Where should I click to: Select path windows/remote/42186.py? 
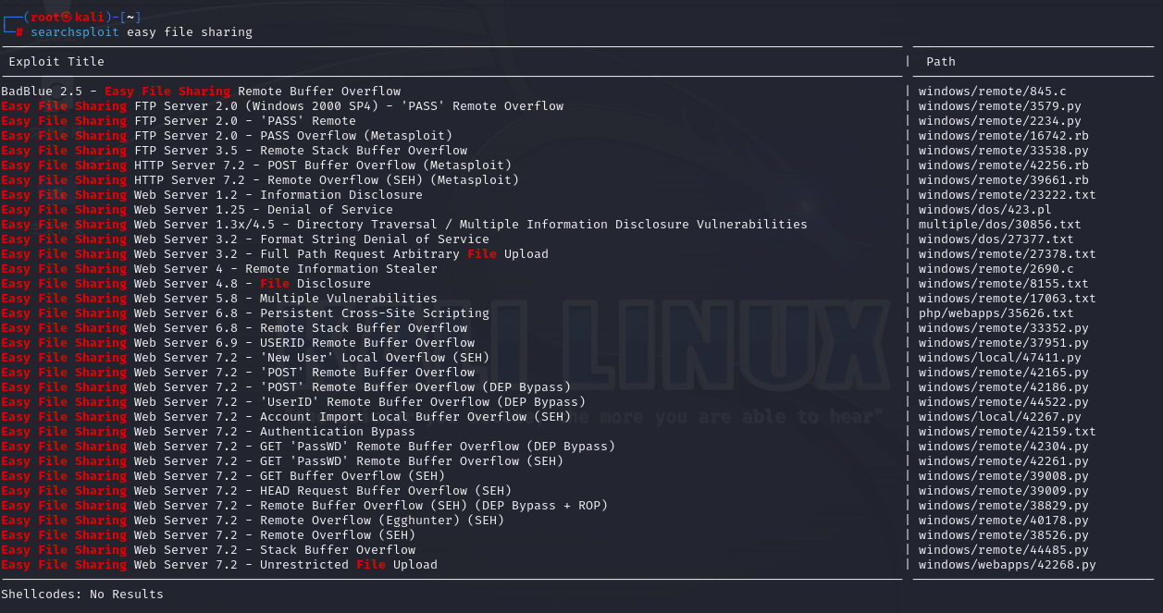coord(1004,387)
